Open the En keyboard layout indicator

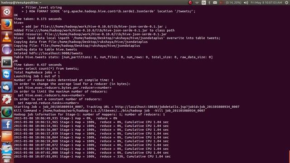[203, 2]
